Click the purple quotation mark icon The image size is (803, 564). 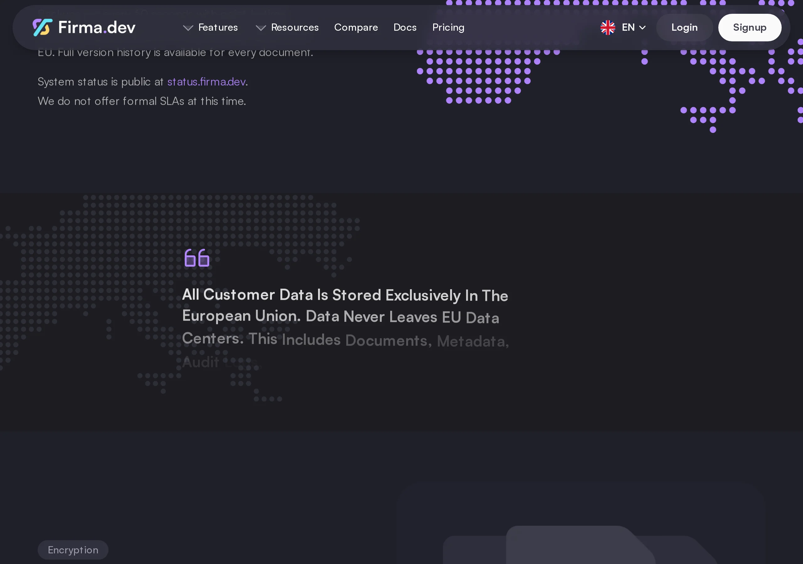click(197, 258)
